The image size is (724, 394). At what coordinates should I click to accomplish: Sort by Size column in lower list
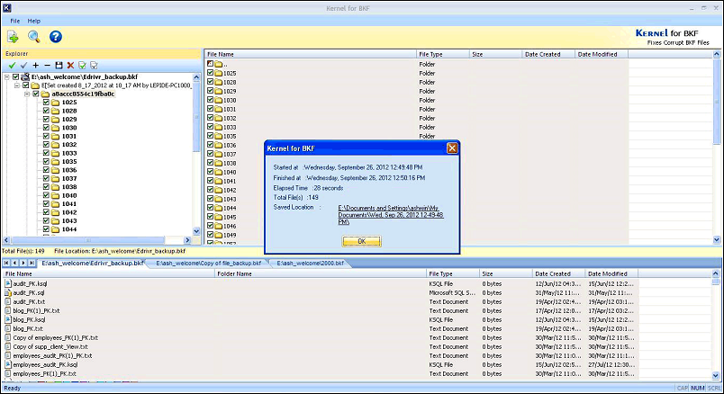505,273
